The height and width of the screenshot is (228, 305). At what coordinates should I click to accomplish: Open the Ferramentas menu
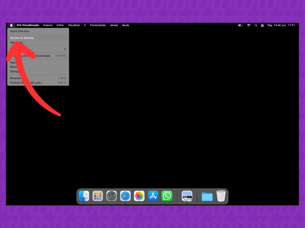click(x=98, y=25)
